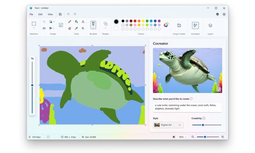The image size is (255, 153).
Task: Pick the pink color swatch in second row
Action: point(135,25)
